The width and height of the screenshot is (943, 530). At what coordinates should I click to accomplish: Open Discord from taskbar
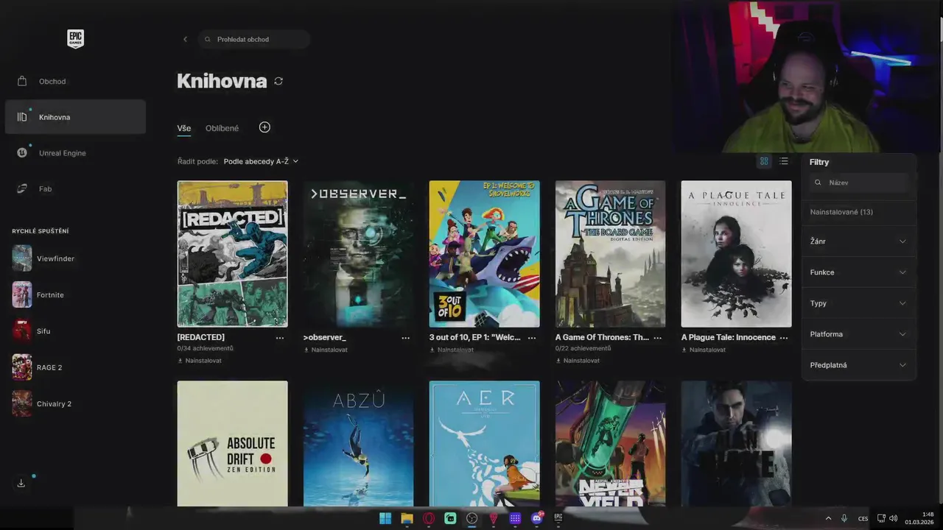tap(537, 518)
